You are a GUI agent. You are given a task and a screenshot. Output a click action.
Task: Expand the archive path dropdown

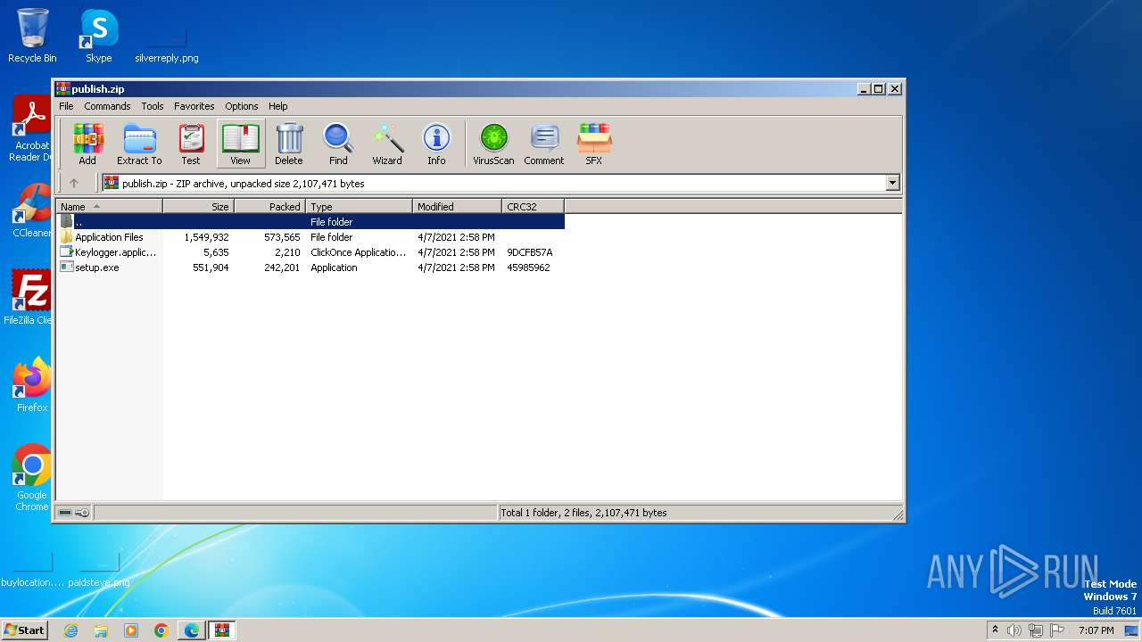pyautogui.click(x=892, y=183)
